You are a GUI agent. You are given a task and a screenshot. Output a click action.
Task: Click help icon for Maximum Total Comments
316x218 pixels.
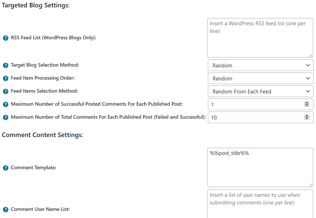click(6, 117)
